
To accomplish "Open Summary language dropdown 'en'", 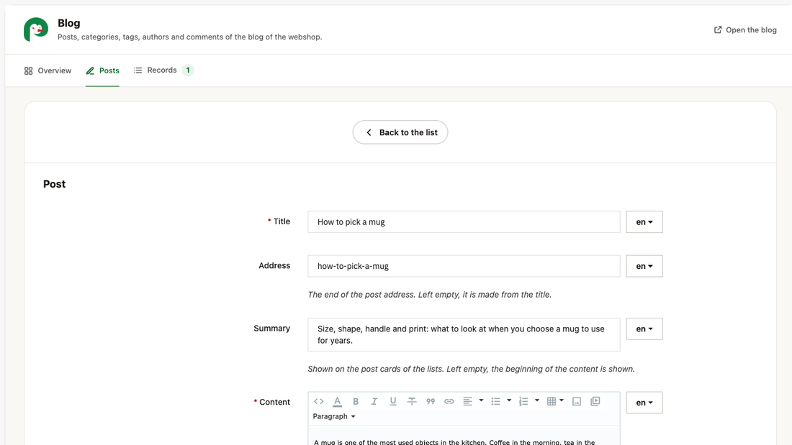I will 644,329.
